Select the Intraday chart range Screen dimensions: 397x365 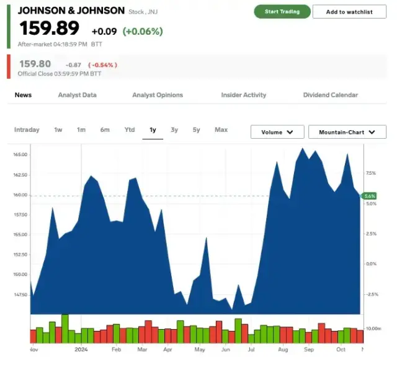click(27, 130)
